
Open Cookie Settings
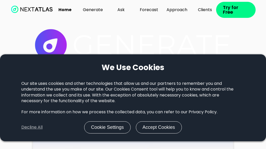[107, 127]
